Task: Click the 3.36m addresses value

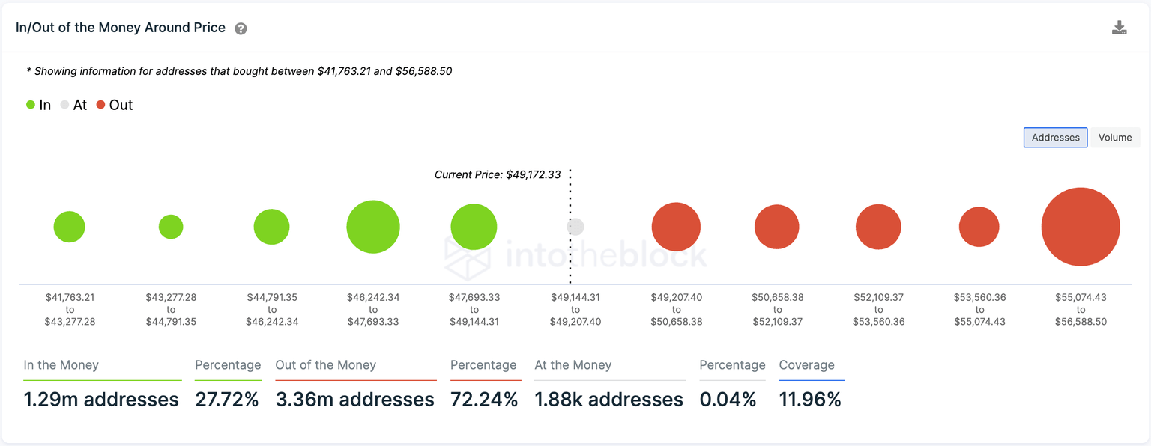Action: tap(355, 399)
